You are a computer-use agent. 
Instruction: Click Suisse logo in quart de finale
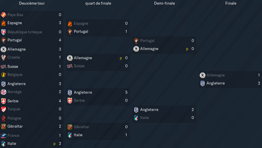(x=70, y=66)
